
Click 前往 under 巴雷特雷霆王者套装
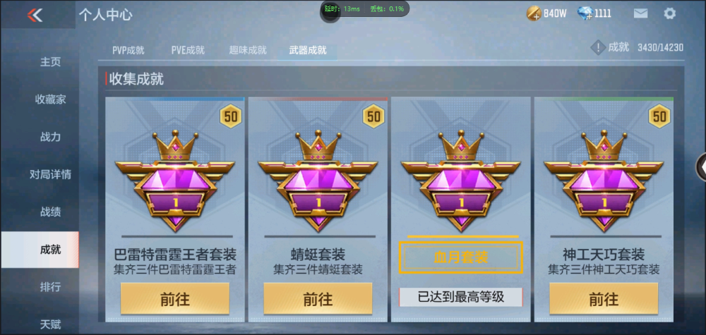[x=174, y=298]
